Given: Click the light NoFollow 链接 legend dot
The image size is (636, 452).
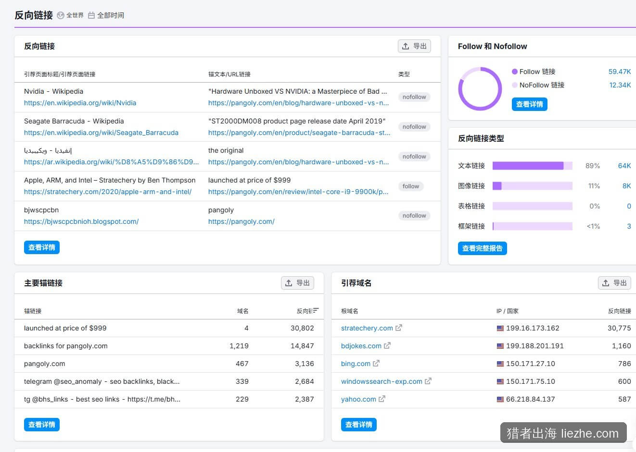Looking at the screenshot, I should (x=515, y=85).
